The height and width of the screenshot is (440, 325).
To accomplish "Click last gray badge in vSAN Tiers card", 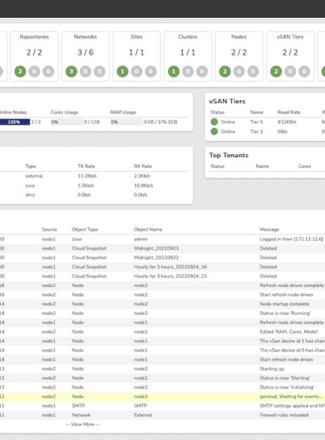I will pos(304,72).
